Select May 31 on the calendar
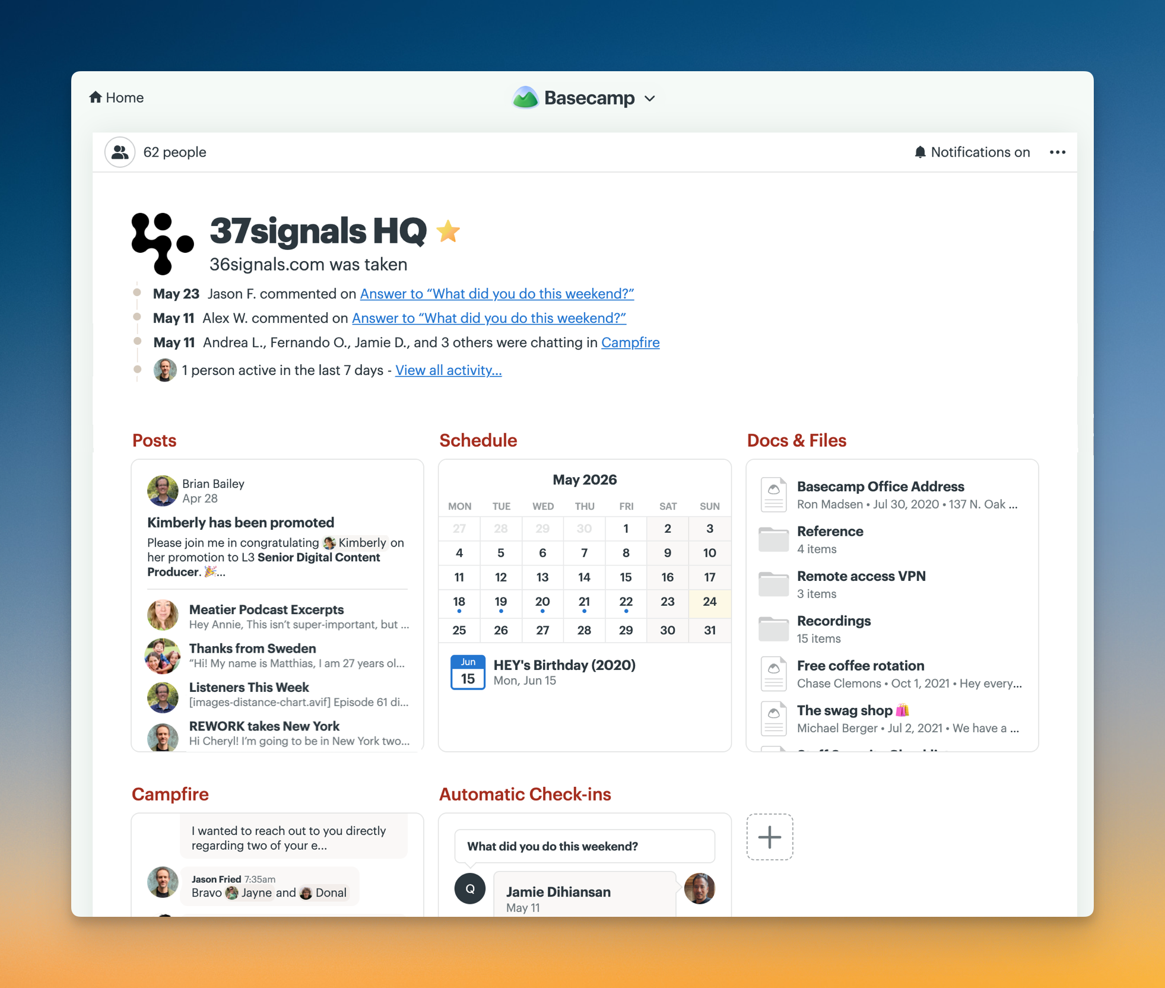Screen dimensions: 1165x988 click(709, 630)
